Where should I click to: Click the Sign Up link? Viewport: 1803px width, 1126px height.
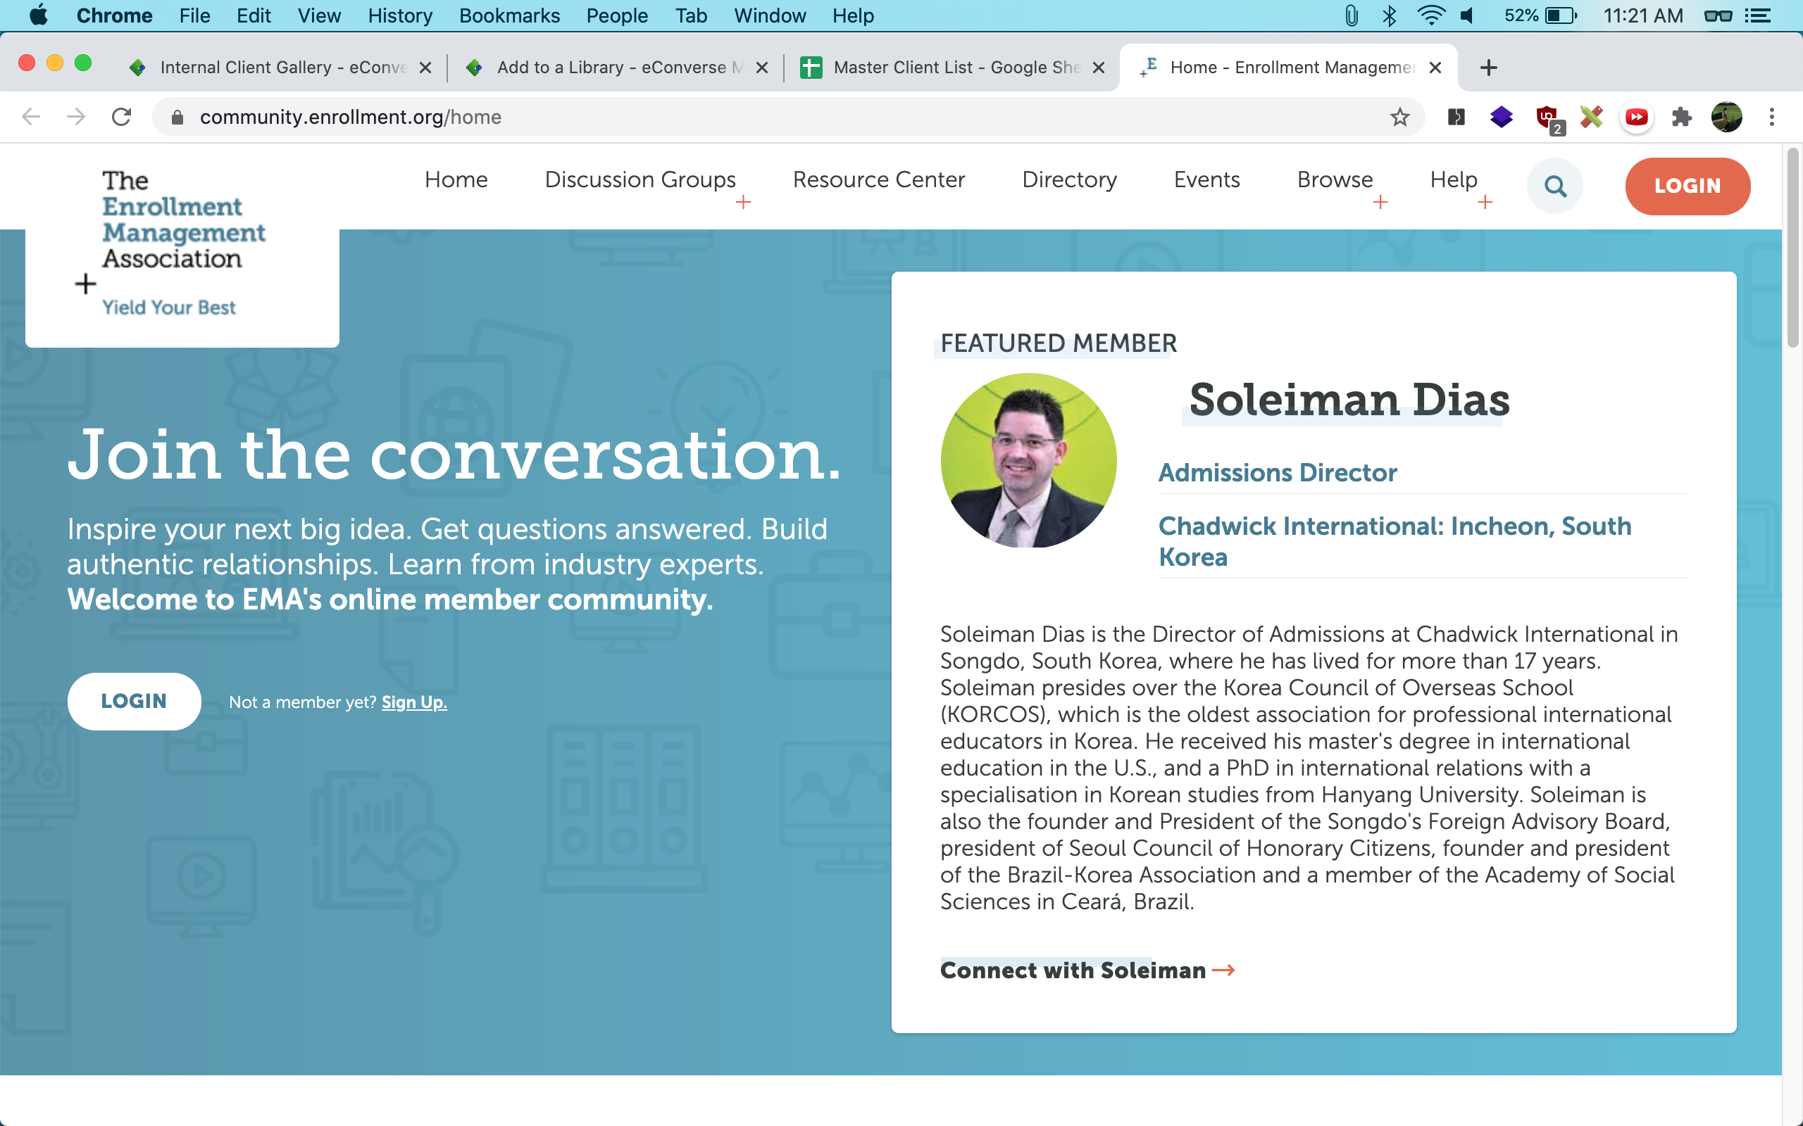point(413,702)
